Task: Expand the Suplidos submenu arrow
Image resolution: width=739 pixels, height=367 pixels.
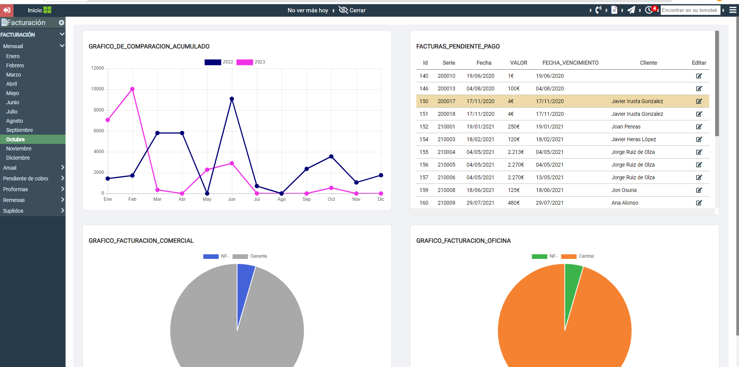Action: (x=62, y=210)
